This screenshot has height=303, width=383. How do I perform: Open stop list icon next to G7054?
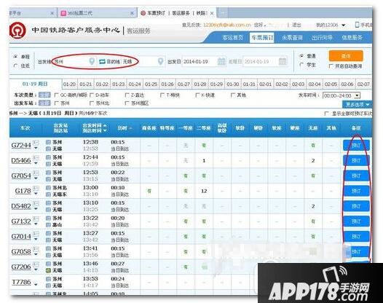click(x=36, y=173)
